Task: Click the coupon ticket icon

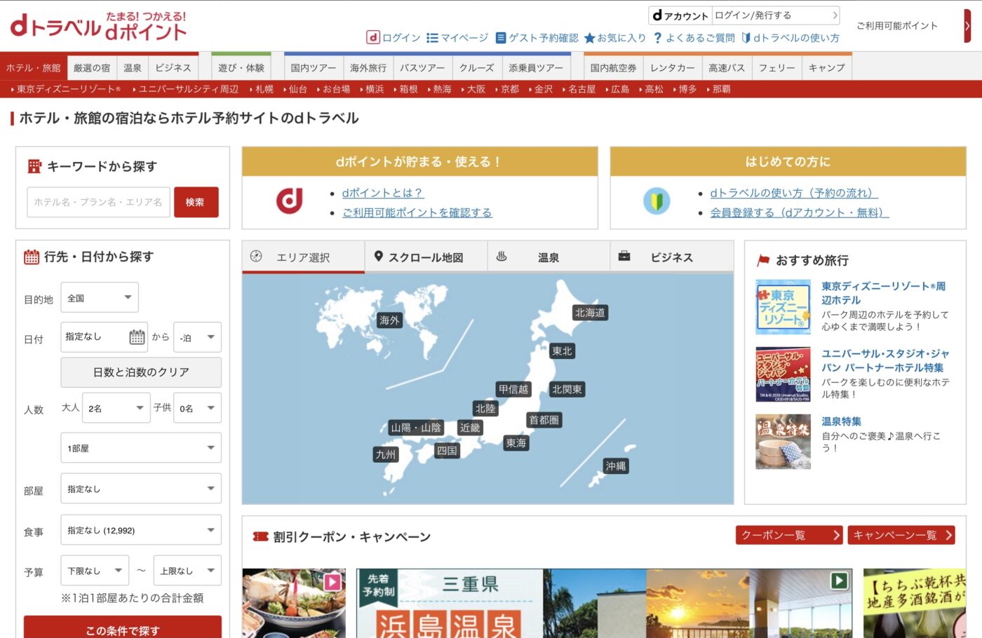Action: pos(261,537)
